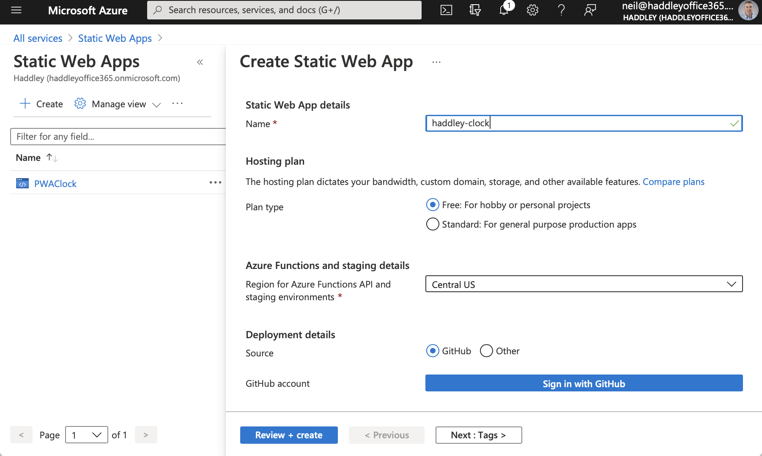Open the PWAClock row ellipsis menu
The height and width of the screenshot is (456, 762).
point(215,183)
